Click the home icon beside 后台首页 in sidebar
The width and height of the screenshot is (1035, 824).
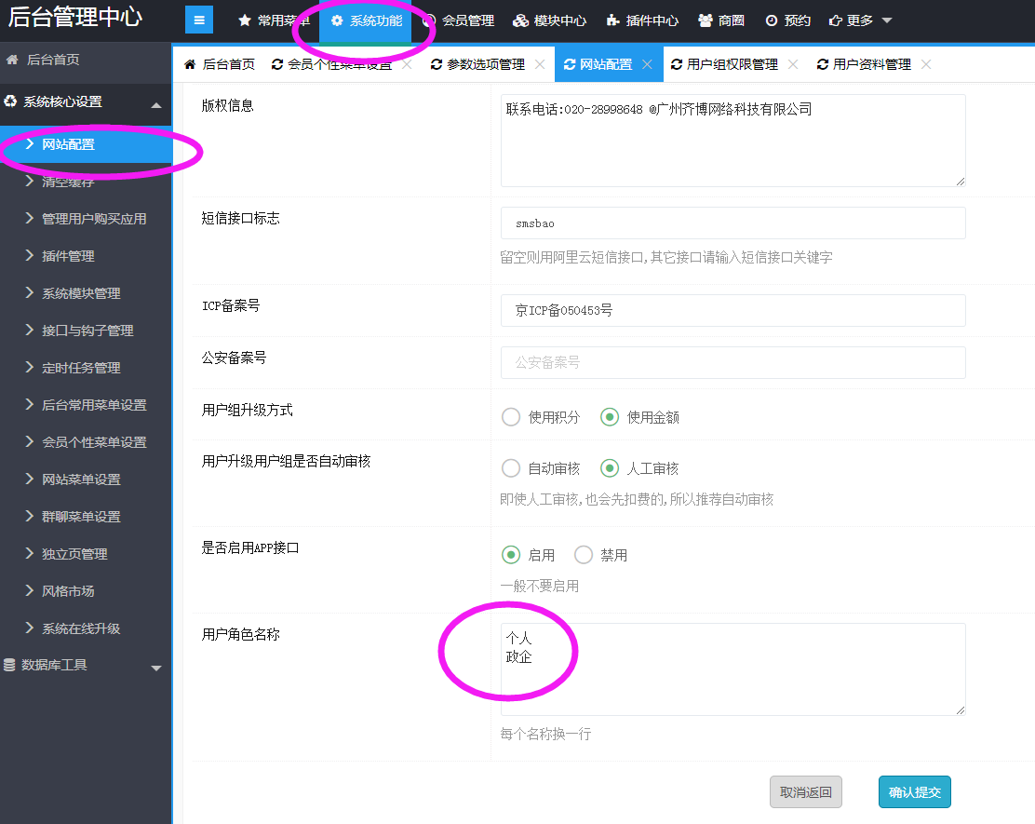pyautogui.click(x=13, y=60)
